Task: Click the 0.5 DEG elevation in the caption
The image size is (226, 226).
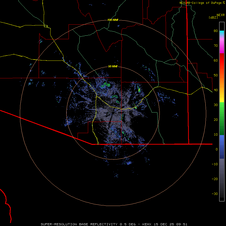Action: point(128,224)
